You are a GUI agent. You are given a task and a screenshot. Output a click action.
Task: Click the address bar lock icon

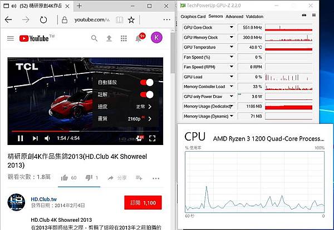click(65, 20)
